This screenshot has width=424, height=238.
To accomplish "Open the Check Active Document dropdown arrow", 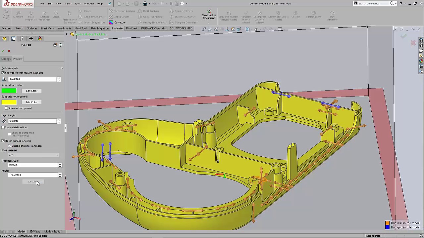I will 209,23.
